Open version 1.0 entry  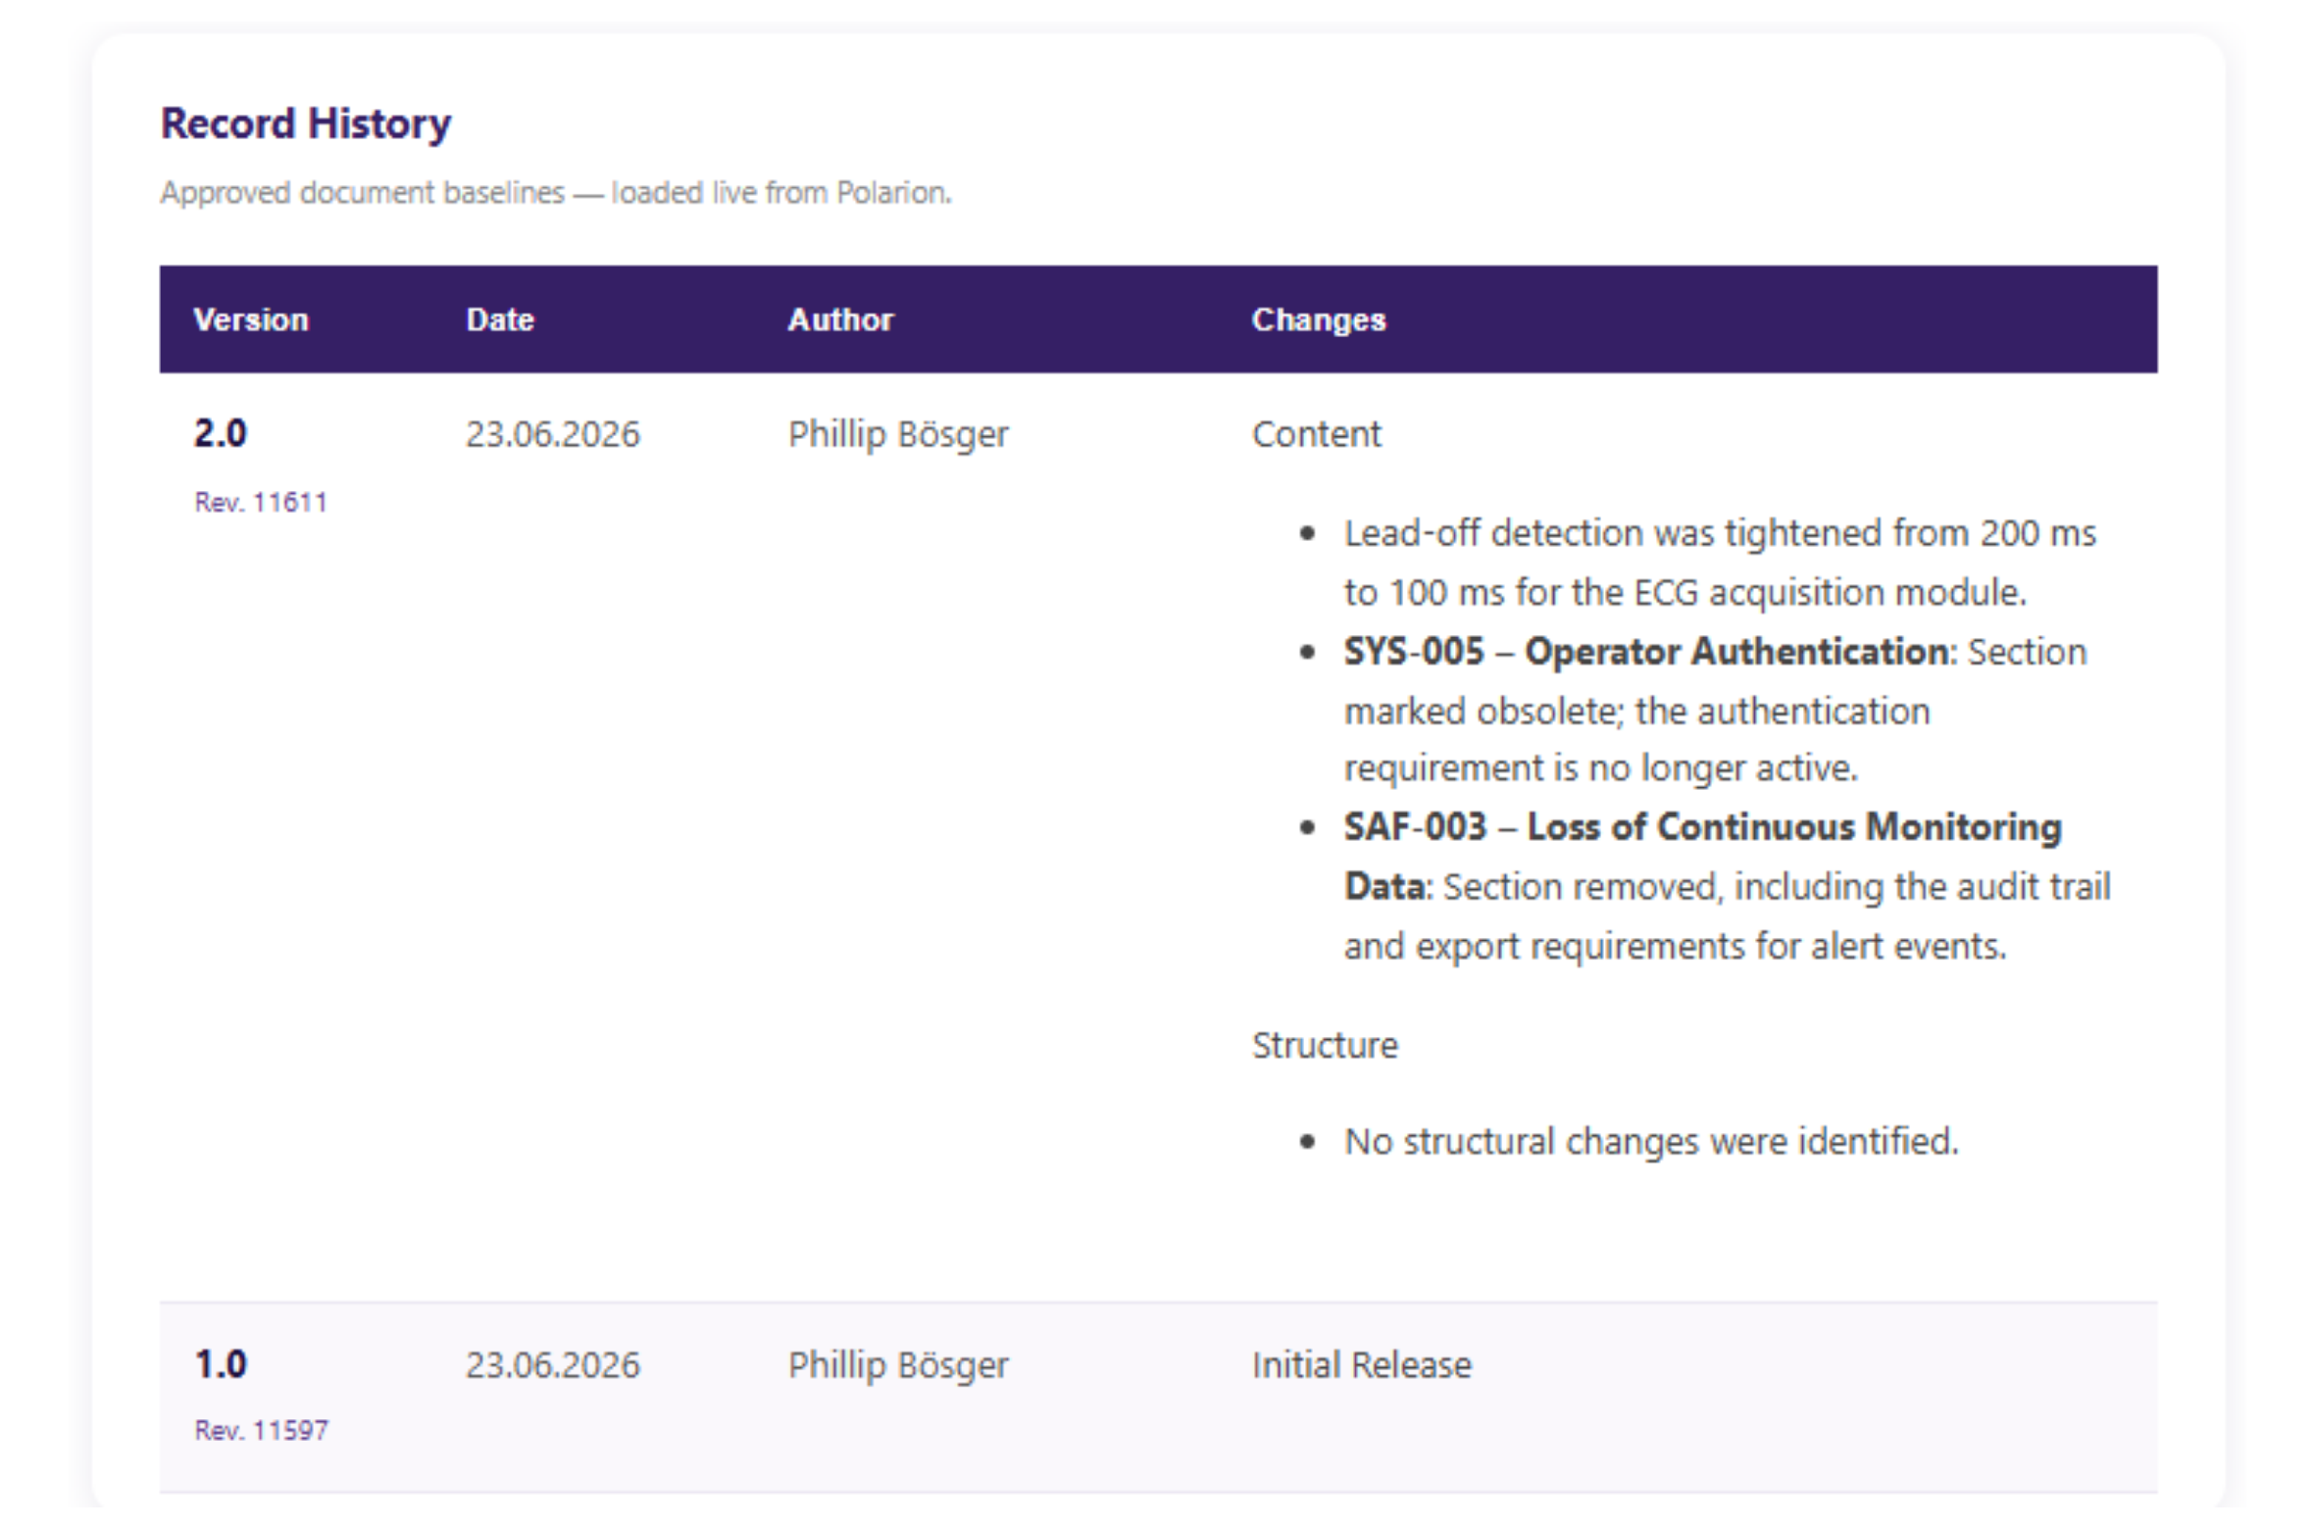tap(221, 1364)
